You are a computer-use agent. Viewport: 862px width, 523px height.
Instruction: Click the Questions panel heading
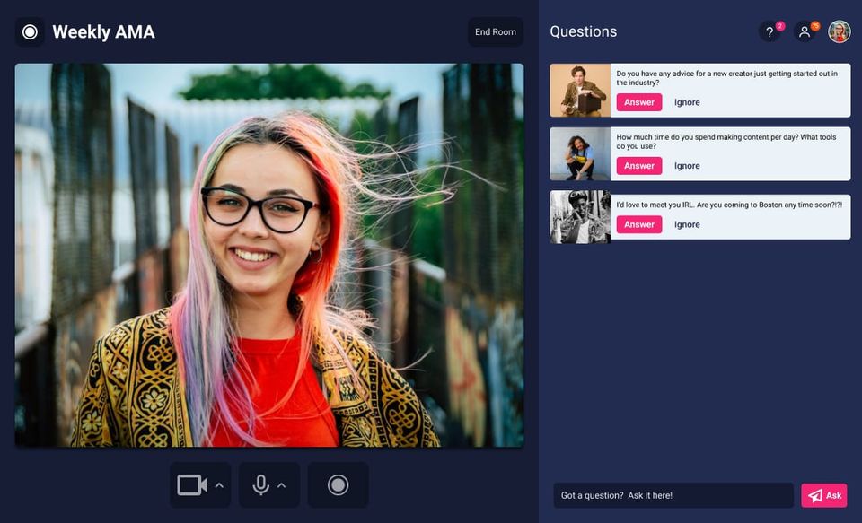pos(584,32)
